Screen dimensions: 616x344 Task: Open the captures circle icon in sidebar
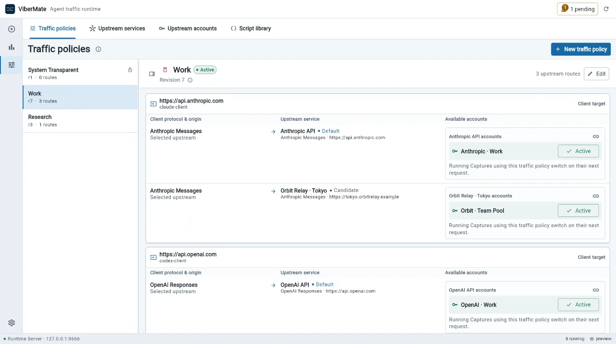tap(12, 29)
